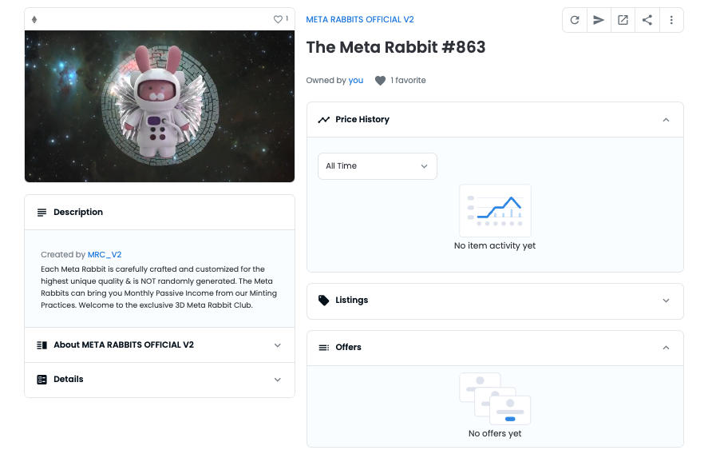Collapse the Offers section
The image size is (712, 454).
tap(666, 348)
